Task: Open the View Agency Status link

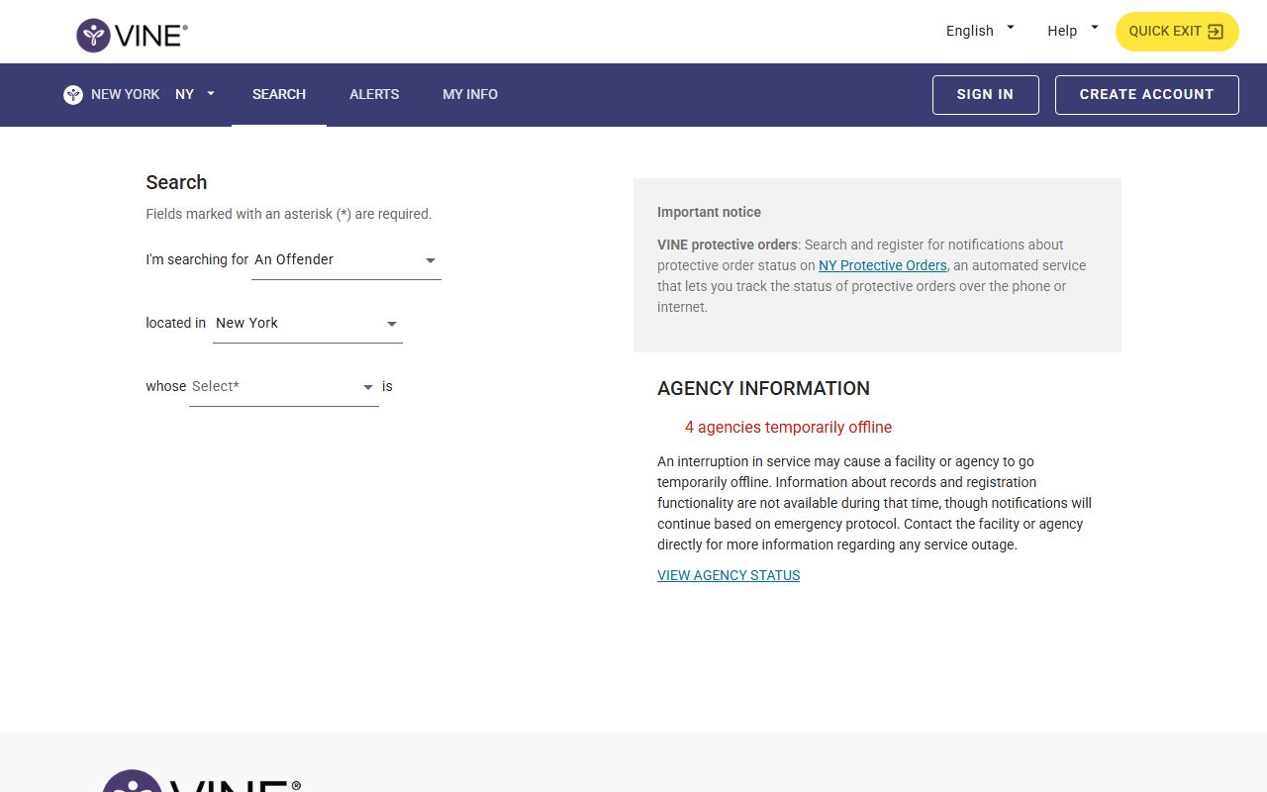Action: [x=729, y=575]
